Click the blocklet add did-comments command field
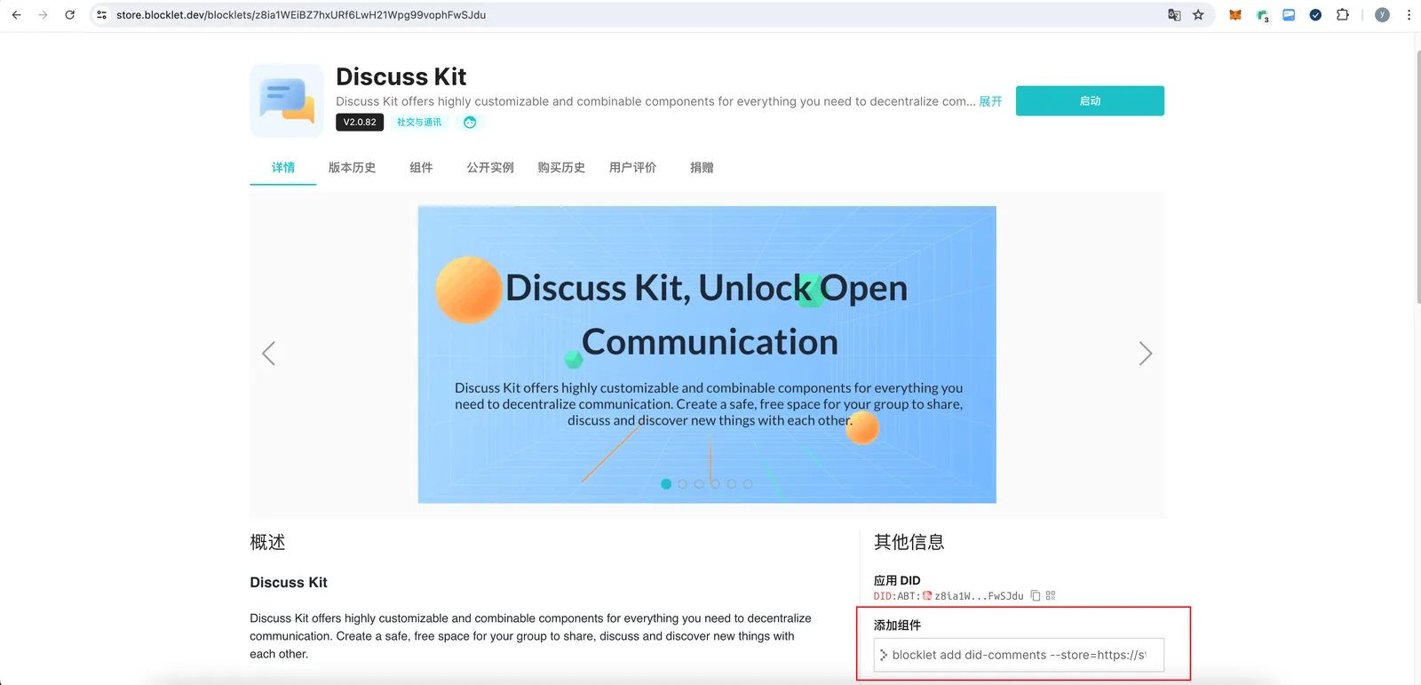The height and width of the screenshot is (685, 1421). [x=1019, y=655]
